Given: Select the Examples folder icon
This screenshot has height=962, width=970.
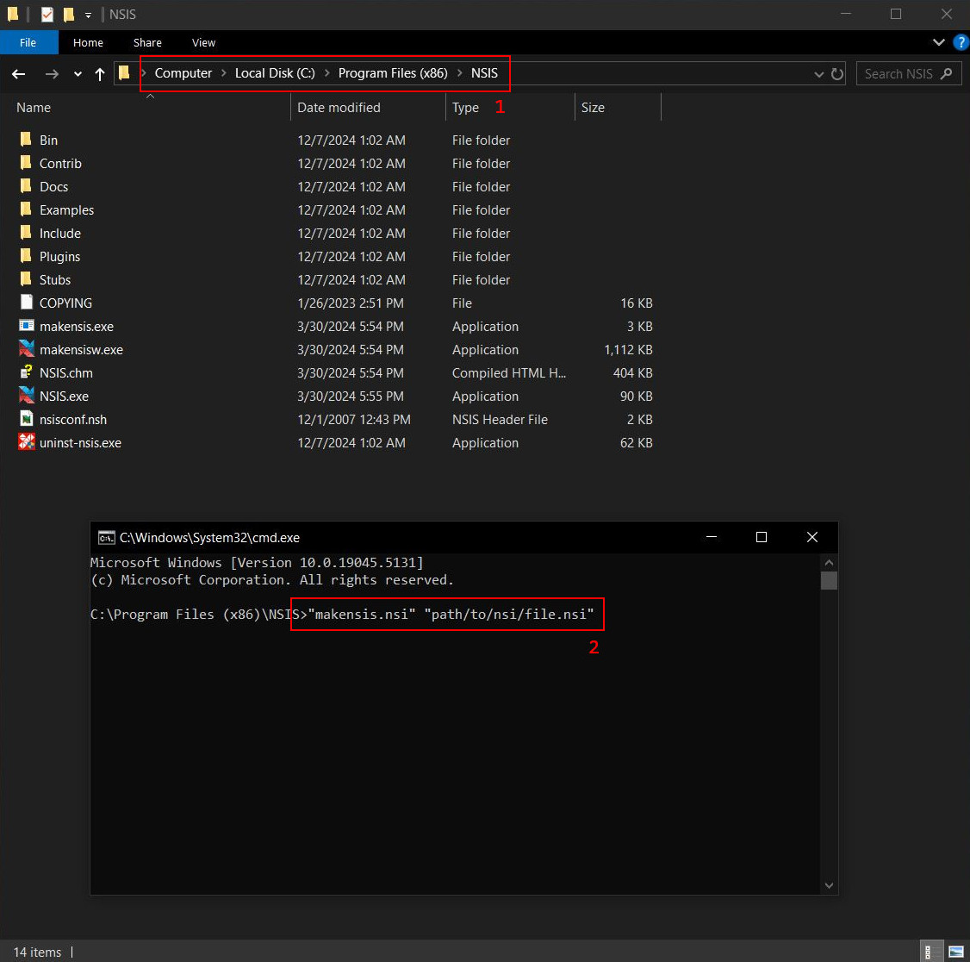Looking at the screenshot, I should (x=25, y=209).
